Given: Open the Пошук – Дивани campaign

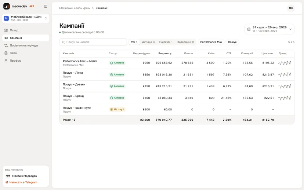Looking at the screenshot, I should point(74,84).
